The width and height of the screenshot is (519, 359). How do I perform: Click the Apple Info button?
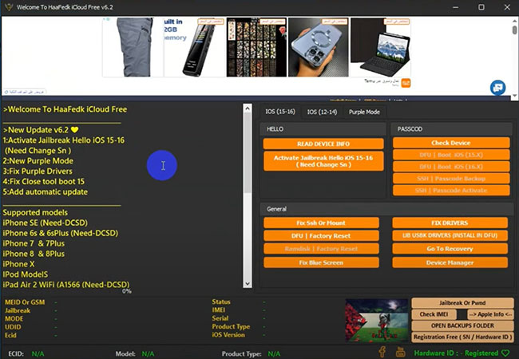point(490,314)
